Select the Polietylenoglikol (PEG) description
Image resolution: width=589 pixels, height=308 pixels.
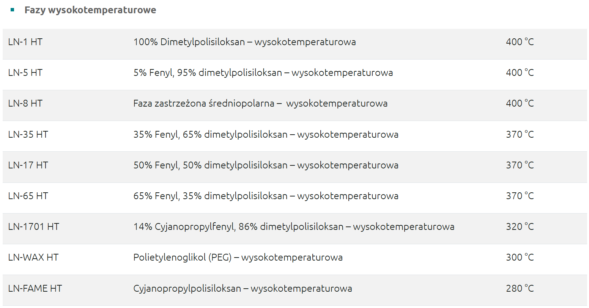238,257
